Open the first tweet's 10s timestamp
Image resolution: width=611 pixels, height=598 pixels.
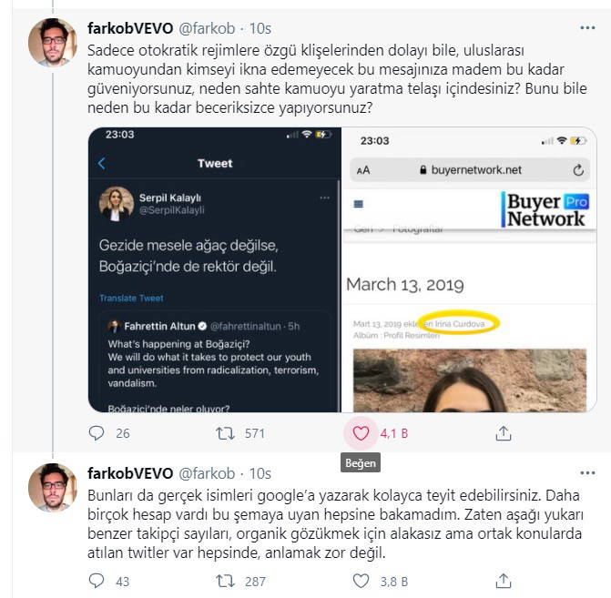[260, 27]
